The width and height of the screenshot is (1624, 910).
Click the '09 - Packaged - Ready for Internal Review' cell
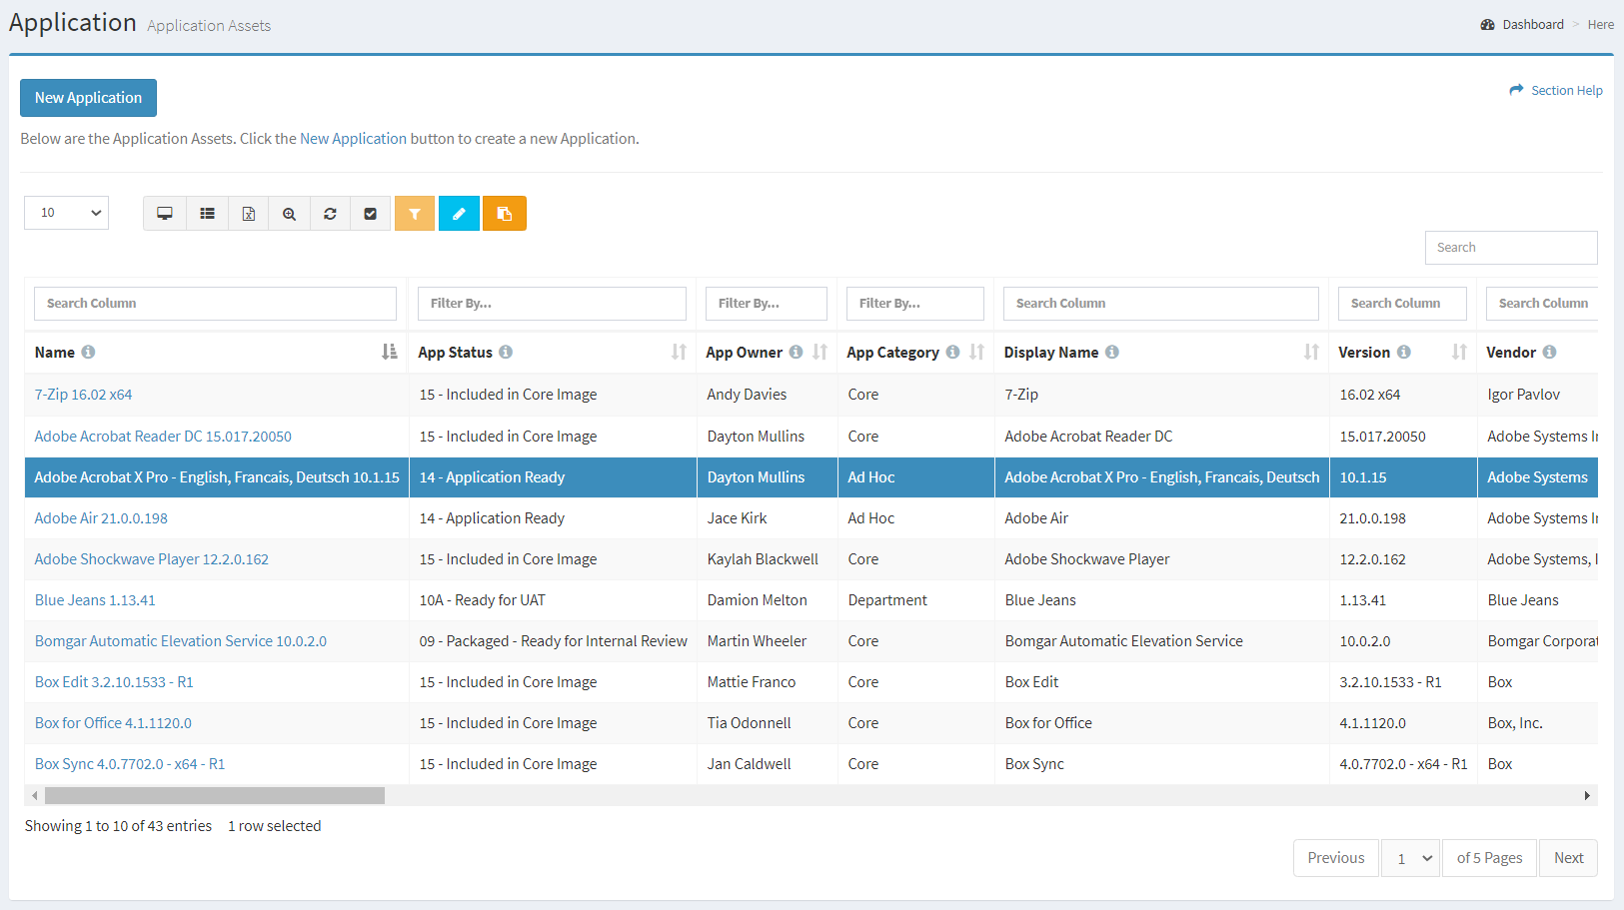(553, 641)
